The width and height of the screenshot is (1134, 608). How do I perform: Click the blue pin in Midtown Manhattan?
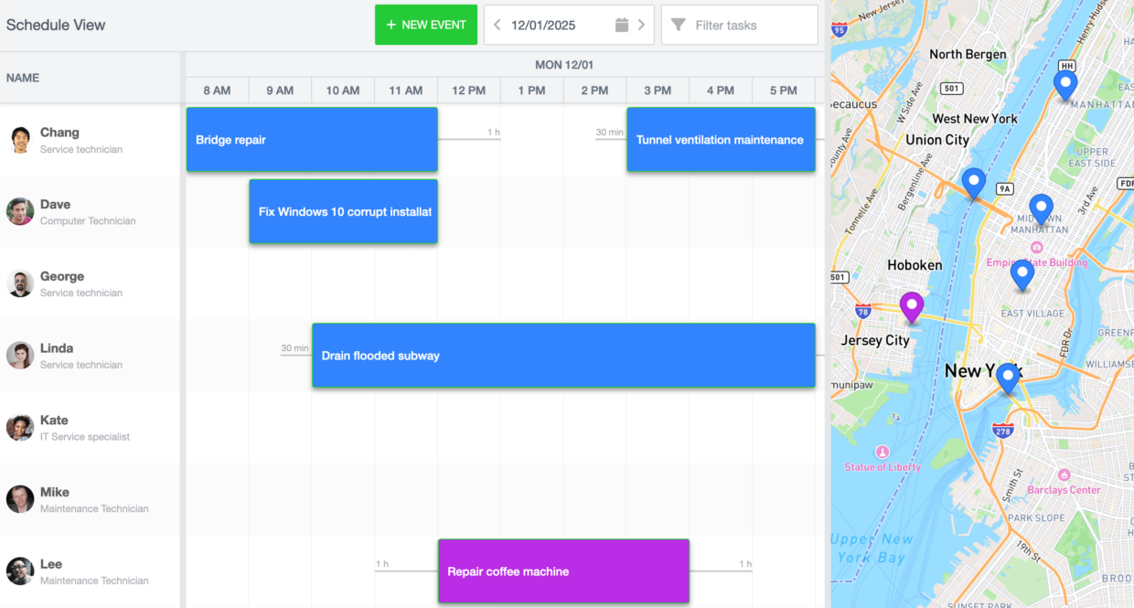tap(1040, 208)
